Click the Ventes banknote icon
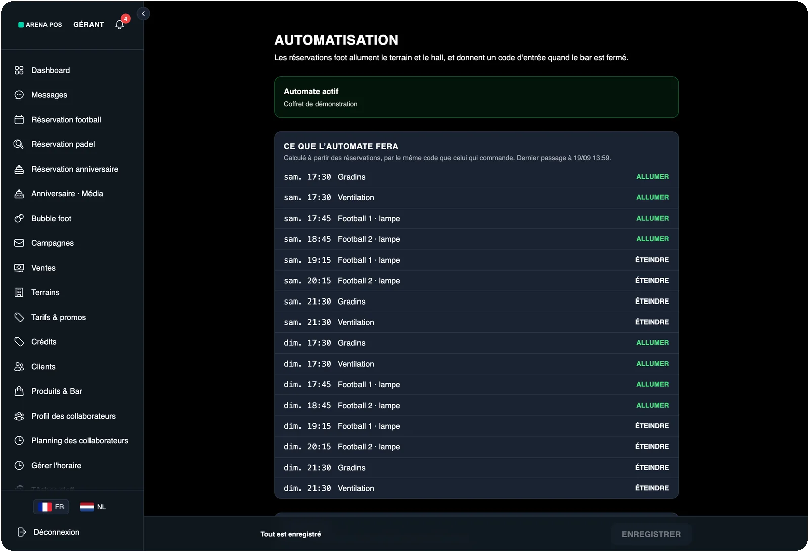809x552 pixels. [x=19, y=268]
